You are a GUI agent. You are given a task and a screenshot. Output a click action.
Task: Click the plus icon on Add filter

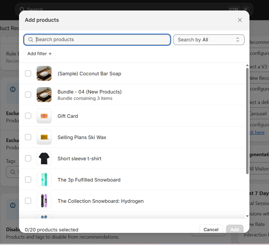(x=50, y=54)
